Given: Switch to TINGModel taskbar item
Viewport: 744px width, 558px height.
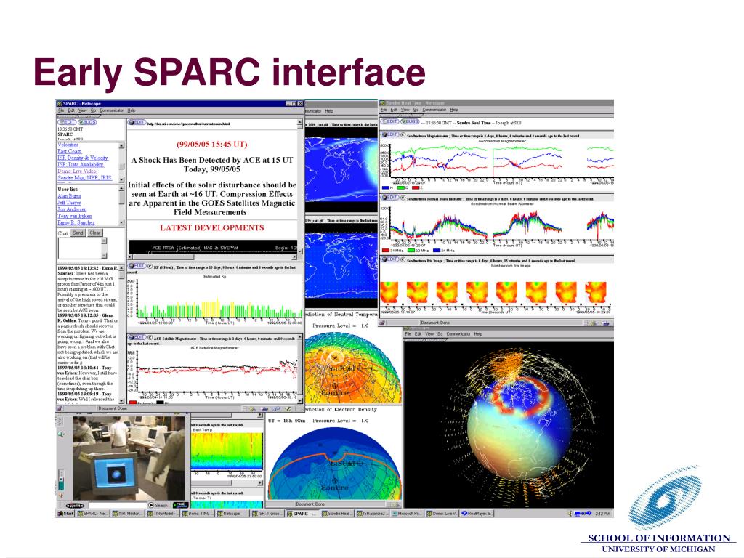Looking at the screenshot, I should click(x=163, y=514).
